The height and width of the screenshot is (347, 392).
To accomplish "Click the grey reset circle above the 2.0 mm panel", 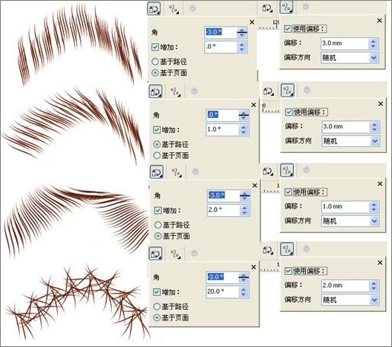I will tap(306, 249).
